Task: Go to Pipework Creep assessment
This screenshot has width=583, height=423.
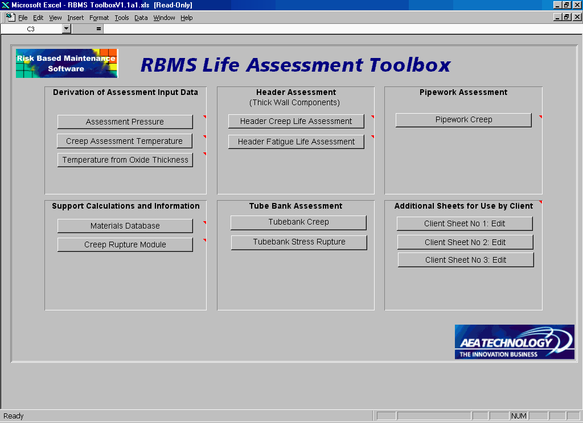Action: pyautogui.click(x=463, y=120)
